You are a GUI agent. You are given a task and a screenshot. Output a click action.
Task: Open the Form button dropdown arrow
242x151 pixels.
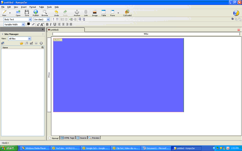118,13
